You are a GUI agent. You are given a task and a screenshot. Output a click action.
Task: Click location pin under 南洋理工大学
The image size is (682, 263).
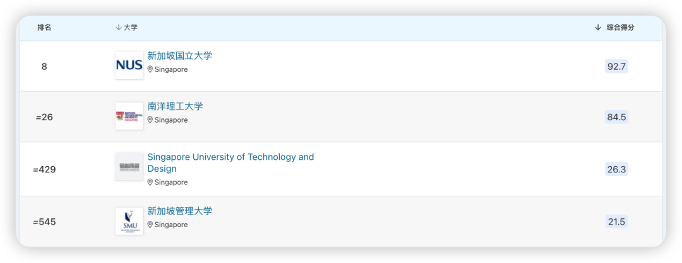pos(150,120)
